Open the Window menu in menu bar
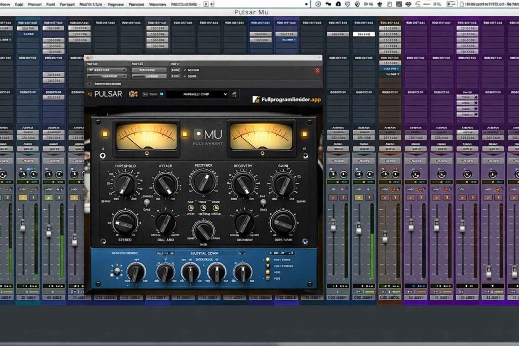519x346 pixels. click(x=157, y=4)
